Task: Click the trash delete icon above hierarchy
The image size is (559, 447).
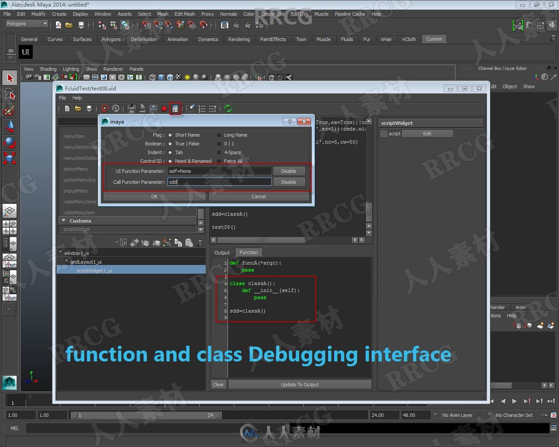Action: [x=200, y=243]
